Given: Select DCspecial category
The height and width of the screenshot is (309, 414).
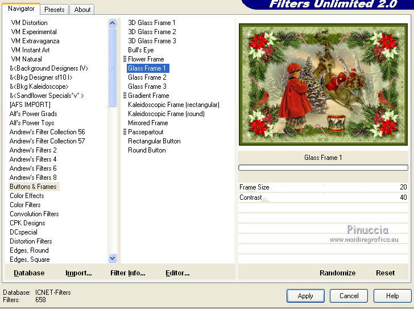Looking at the screenshot, I should 23,232.
